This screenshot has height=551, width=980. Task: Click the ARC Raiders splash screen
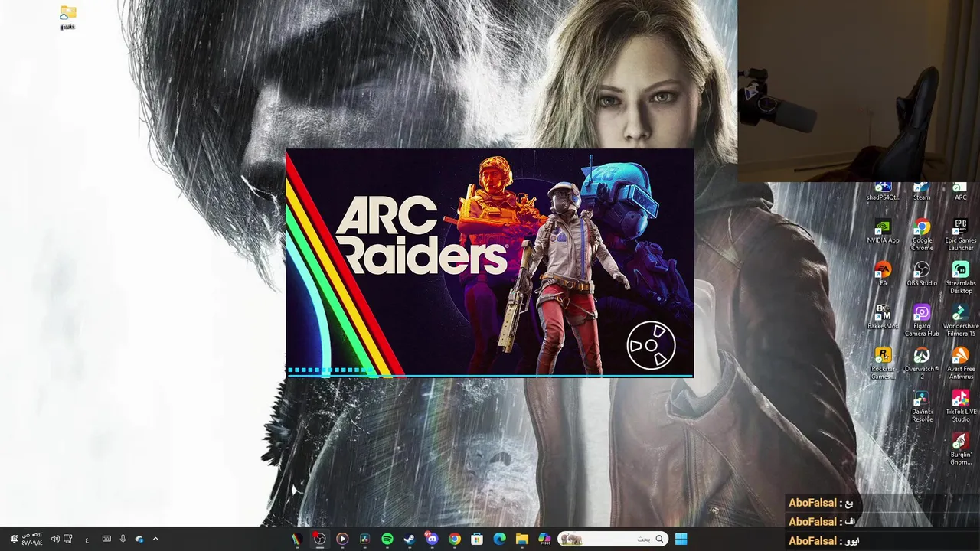(x=489, y=263)
